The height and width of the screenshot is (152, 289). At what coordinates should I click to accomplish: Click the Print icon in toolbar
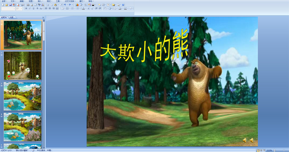28,5
